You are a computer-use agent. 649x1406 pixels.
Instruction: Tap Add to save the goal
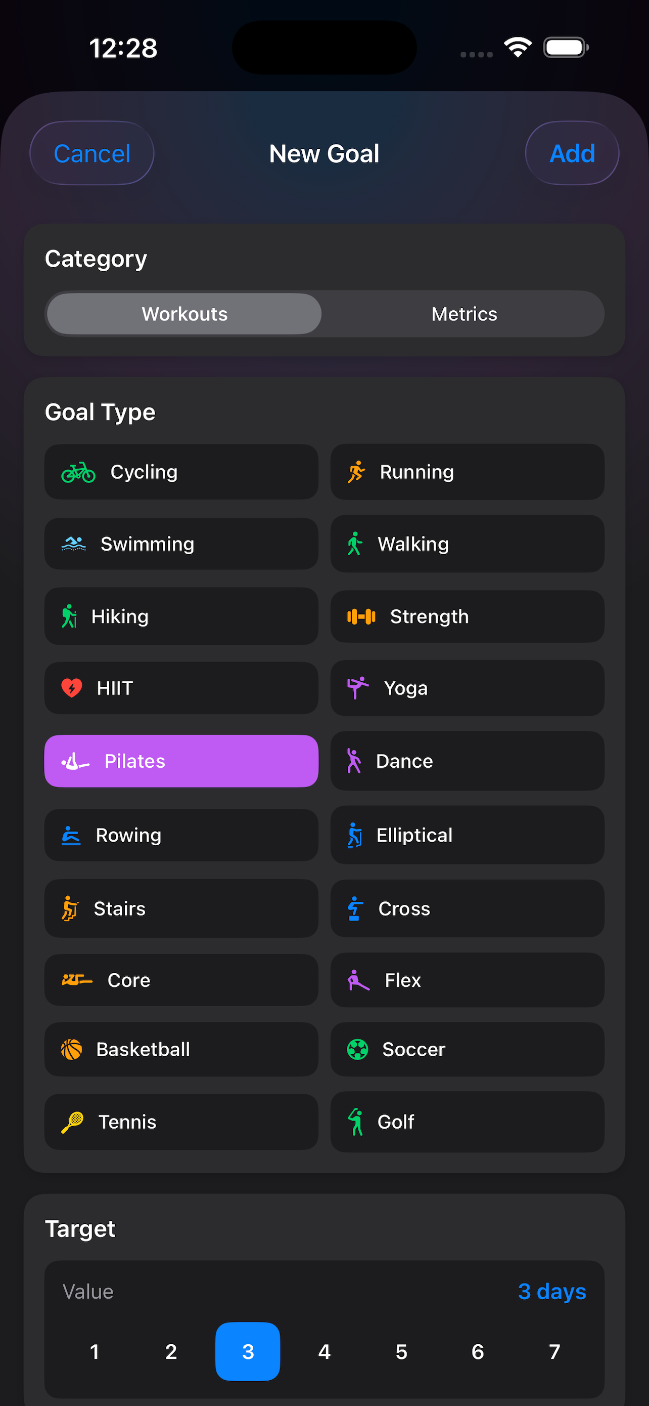[x=571, y=153]
